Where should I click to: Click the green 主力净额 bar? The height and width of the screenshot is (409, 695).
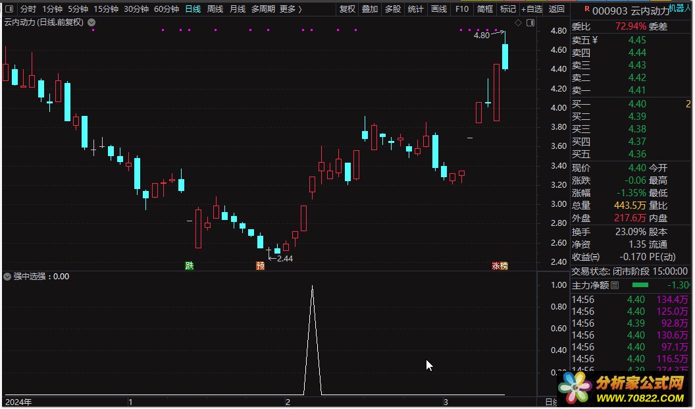(640, 285)
